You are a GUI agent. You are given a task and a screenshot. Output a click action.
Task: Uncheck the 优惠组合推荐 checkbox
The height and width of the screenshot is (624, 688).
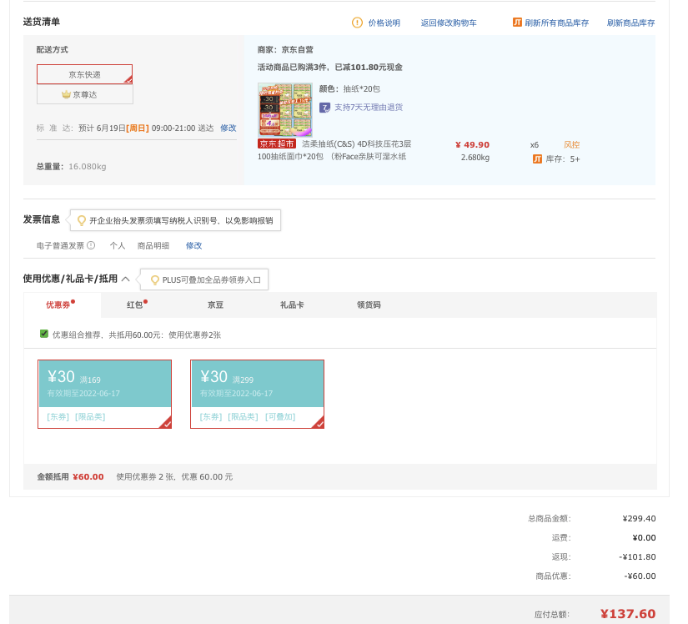click(x=44, y=334)
